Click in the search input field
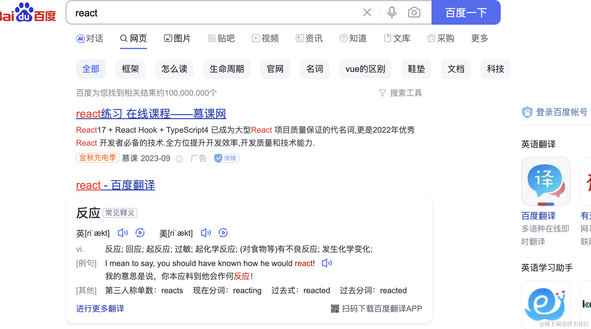 click(216, 13)
